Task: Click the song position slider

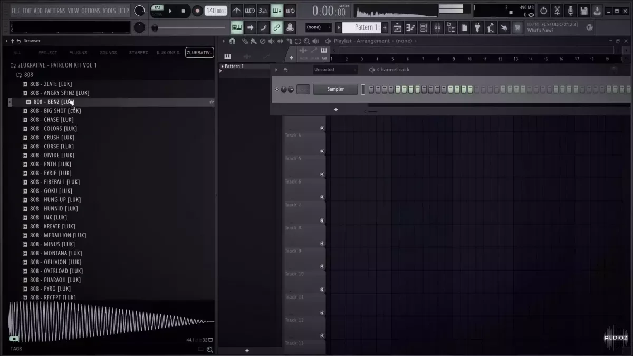Action: (x=188, y=27)
